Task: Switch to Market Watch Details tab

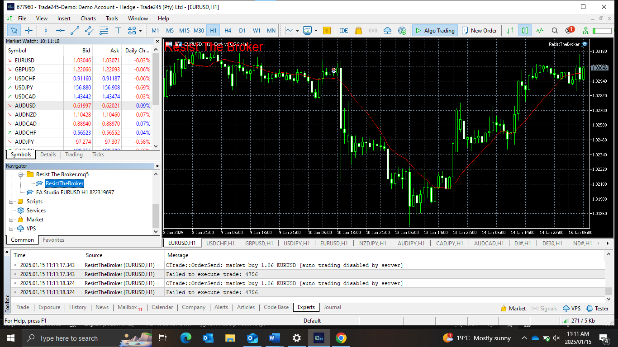Action: click(48, 155)
